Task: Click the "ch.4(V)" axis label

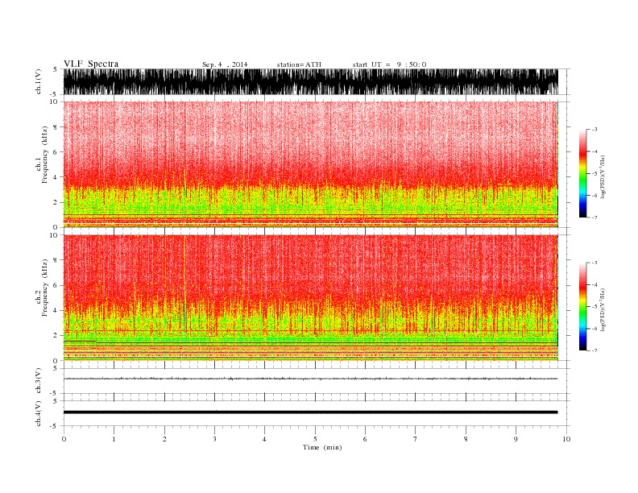Action: pyautogui.click(x=39, y=413)
